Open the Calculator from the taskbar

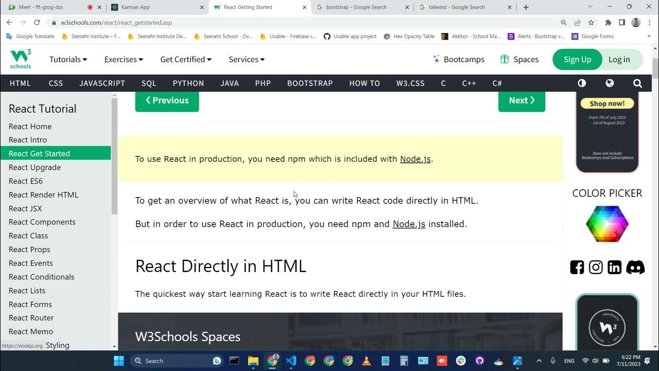pyautogui.click(x=404, y=361)
